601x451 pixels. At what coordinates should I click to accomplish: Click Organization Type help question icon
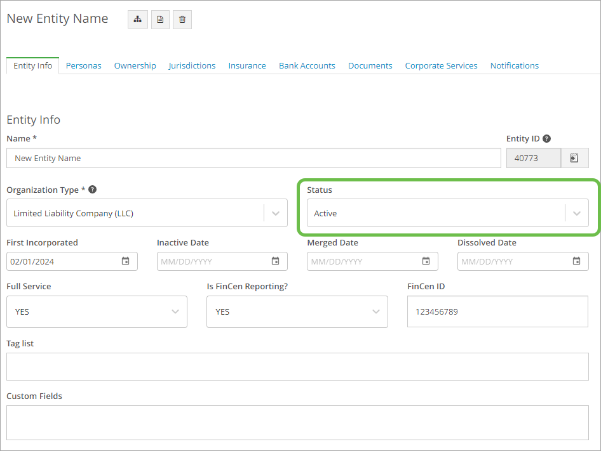coord(92,190)
